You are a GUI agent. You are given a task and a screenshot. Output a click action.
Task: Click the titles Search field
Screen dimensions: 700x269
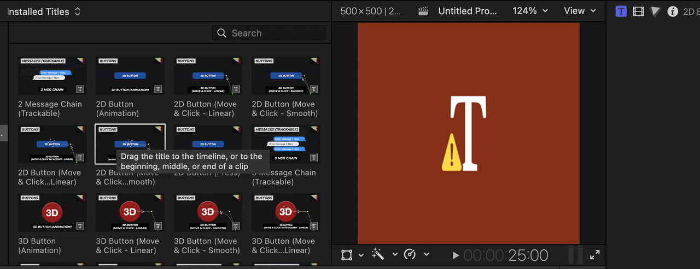[269, 33]
